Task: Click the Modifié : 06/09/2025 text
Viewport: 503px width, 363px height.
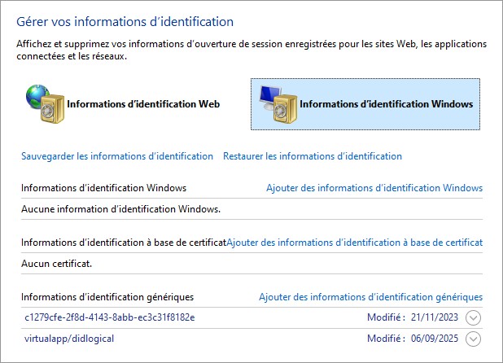Action: tap(413, 339)
